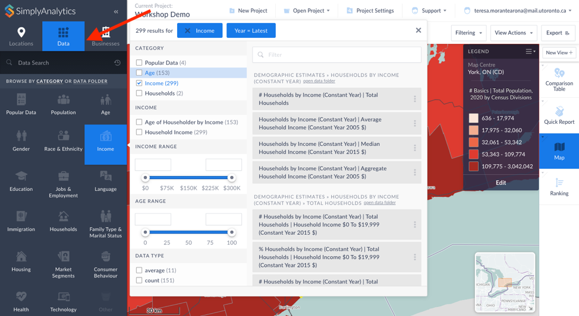Screen dimensions: 579x316
Task: Check the Households (2) checkbox
Action: click(139, 93)
